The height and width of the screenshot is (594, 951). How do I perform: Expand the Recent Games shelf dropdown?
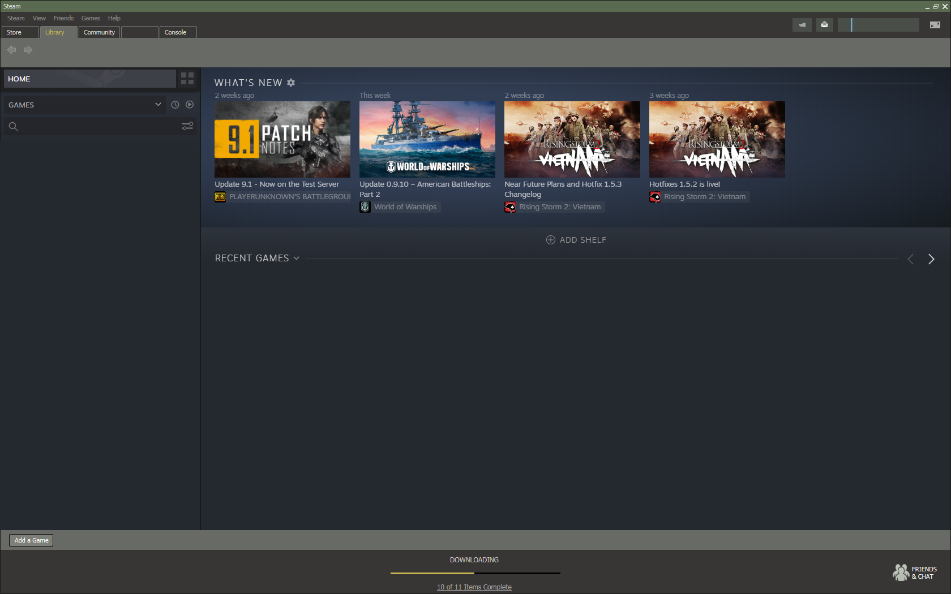(296, 259)
